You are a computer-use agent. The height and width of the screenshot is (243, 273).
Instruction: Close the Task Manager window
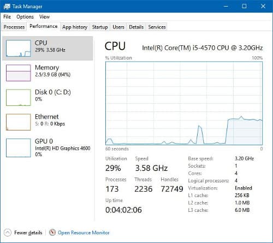click(263, 7)
